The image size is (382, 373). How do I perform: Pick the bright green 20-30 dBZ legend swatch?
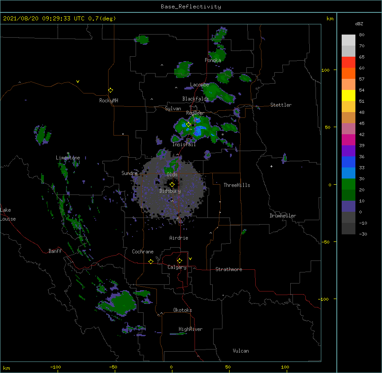(348, 184)
